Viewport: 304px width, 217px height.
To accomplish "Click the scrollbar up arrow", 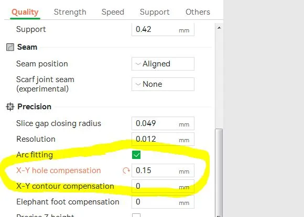I will coord(219,28).
